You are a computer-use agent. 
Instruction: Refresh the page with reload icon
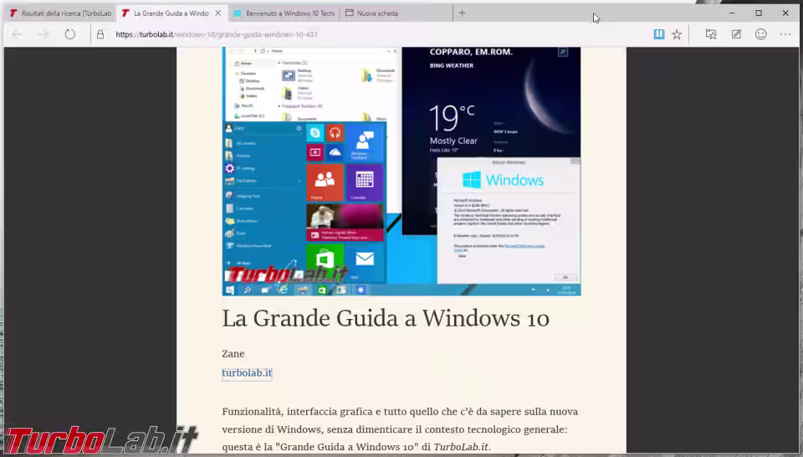click(x=70, y=34)
